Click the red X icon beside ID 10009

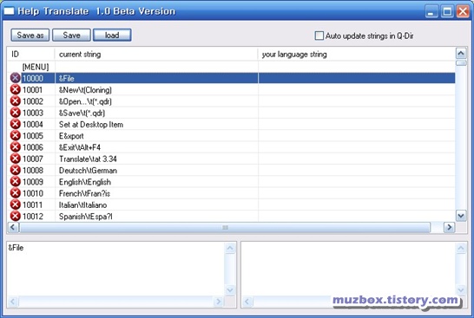pos(15,182)
